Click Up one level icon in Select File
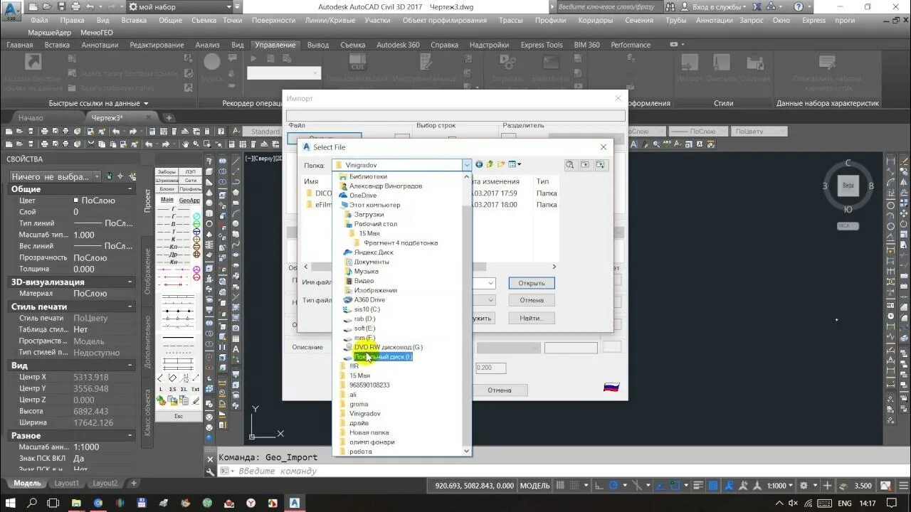Screen dimensions: 911x512 click(490, 164)
